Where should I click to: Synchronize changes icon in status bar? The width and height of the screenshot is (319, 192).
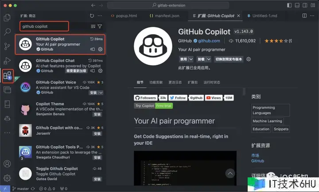(33, 189)
